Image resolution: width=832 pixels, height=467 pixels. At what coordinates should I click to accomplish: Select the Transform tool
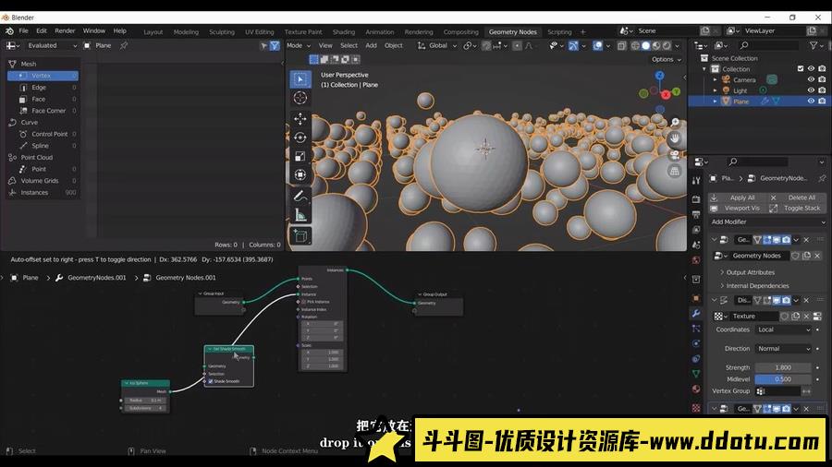tap(300, 174)
